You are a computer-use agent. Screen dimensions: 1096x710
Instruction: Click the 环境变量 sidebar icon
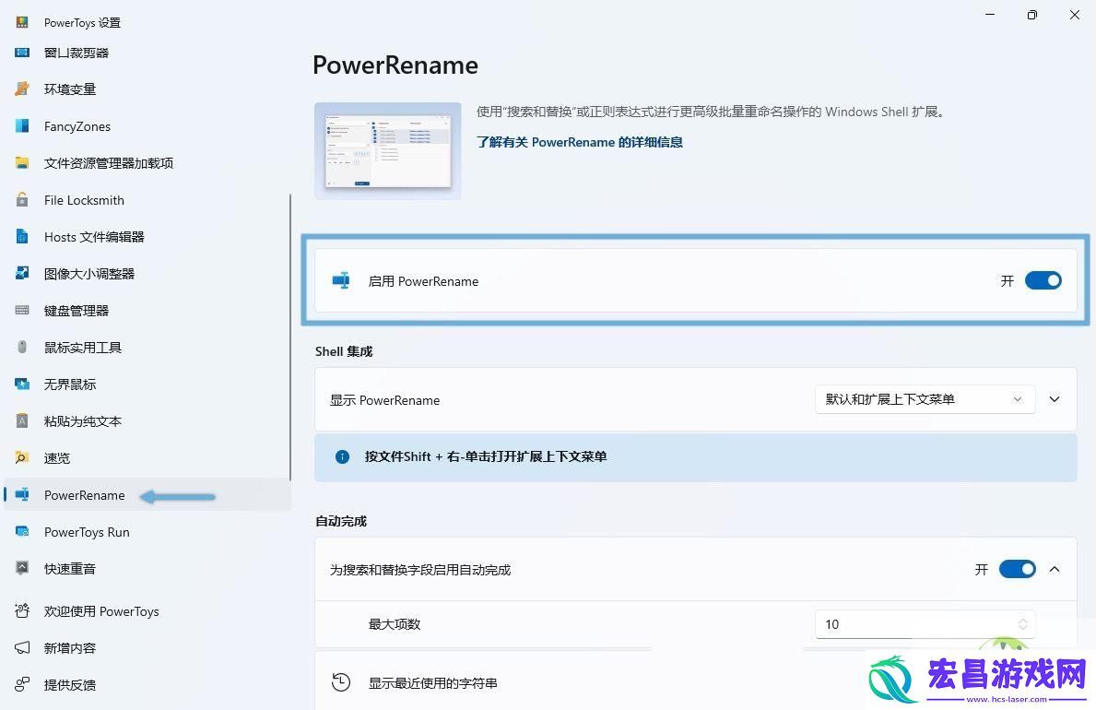click(x=22, y=89)
